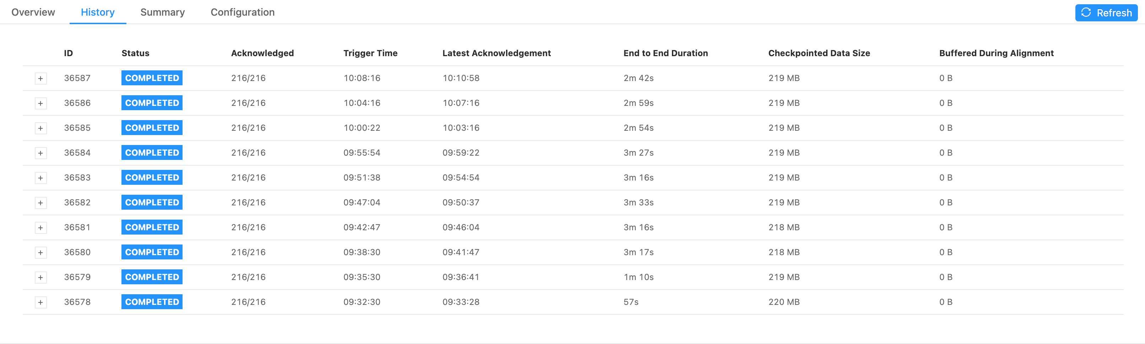Click the End to End Duration header
Viewport: 1145px width, 344px height.
(x=666, y=53)
